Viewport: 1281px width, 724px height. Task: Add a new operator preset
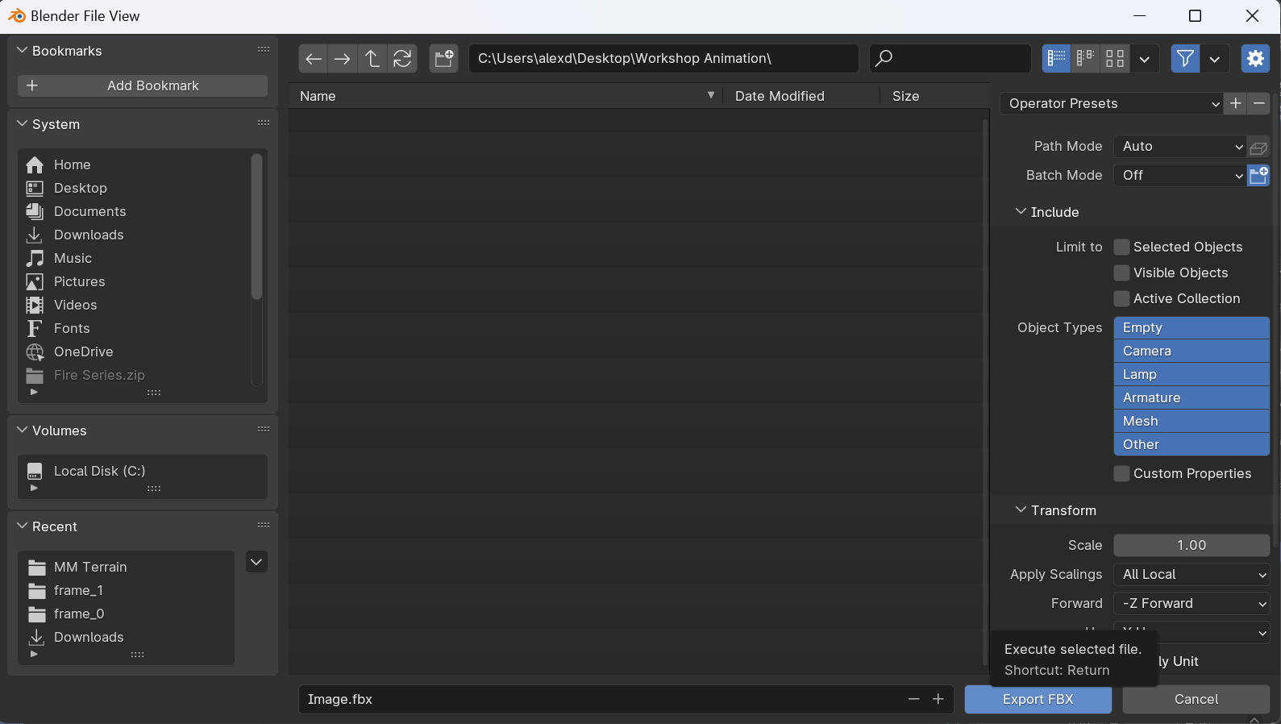tap(1235, 103)
